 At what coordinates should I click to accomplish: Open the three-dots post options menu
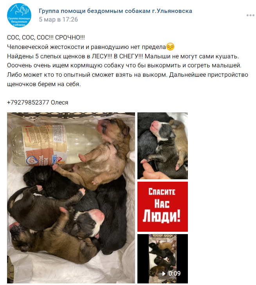click(x=250, y=15)
